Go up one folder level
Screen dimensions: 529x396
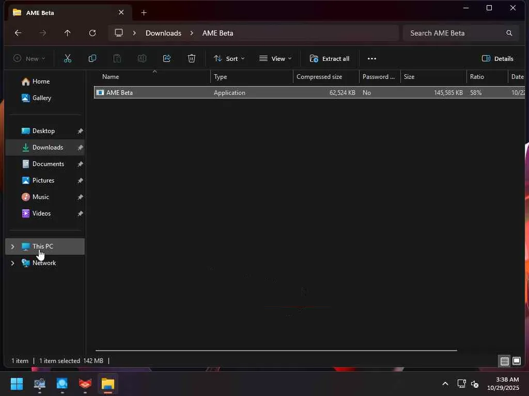point(68,33)
